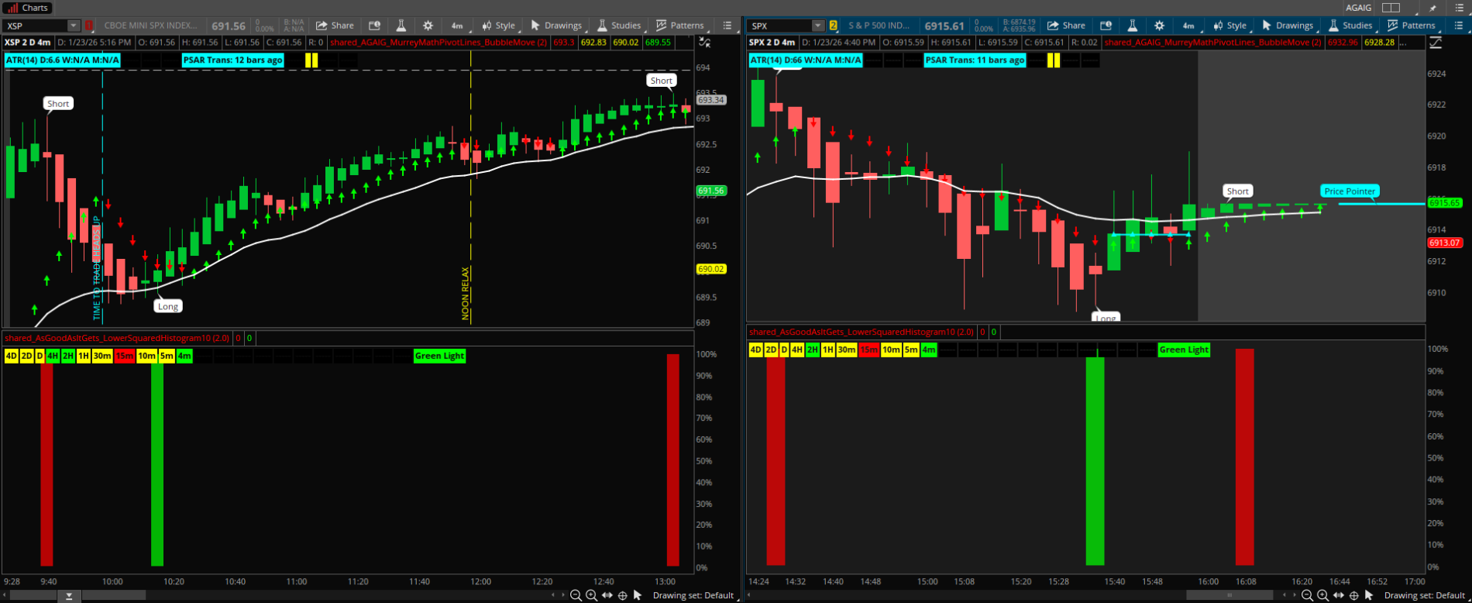This screenshot has height=603, width=1472.
Task: Expand the XSP symbol dropdown arrow
Action: 73,26
